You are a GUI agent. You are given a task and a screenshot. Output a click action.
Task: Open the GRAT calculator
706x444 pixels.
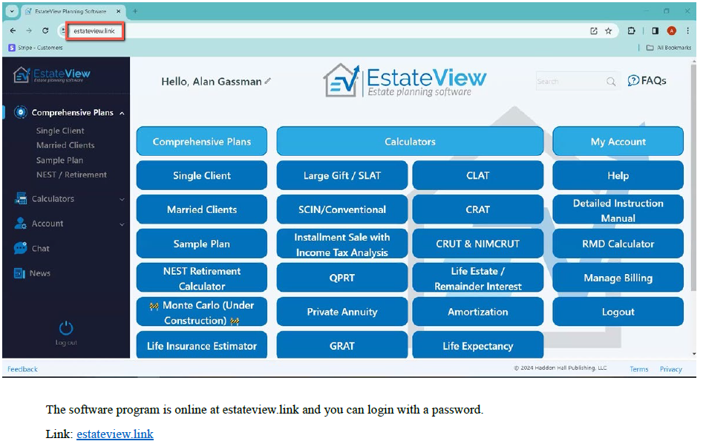coord(342,345)
